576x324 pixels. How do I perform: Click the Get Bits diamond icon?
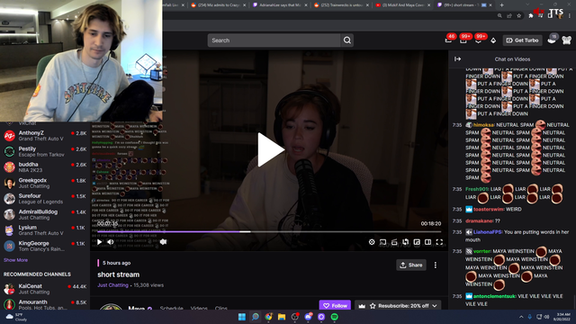tap(493, 40)
